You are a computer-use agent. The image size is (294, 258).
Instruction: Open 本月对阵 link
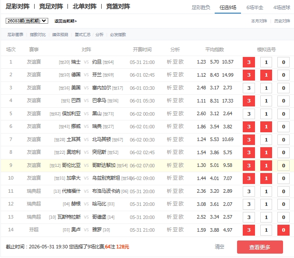[x=259, y=21]
